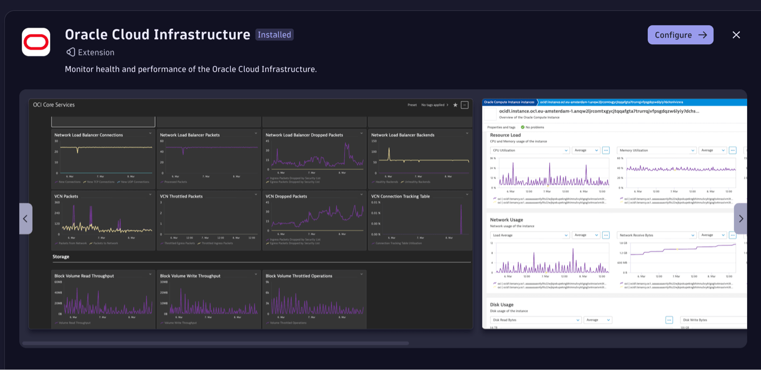Expand VCN Connection Tracking Table chevron
The width and height of the screenshot is (761, 372).
click(468, 195)
